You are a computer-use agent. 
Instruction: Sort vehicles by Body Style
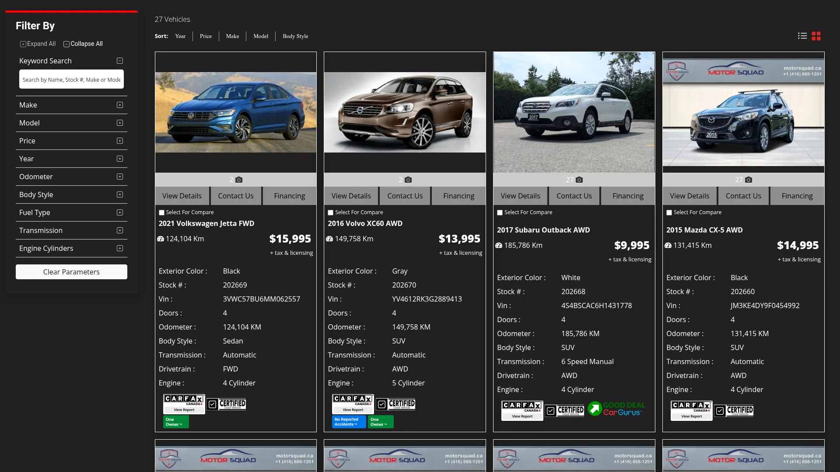coord(295,36)
